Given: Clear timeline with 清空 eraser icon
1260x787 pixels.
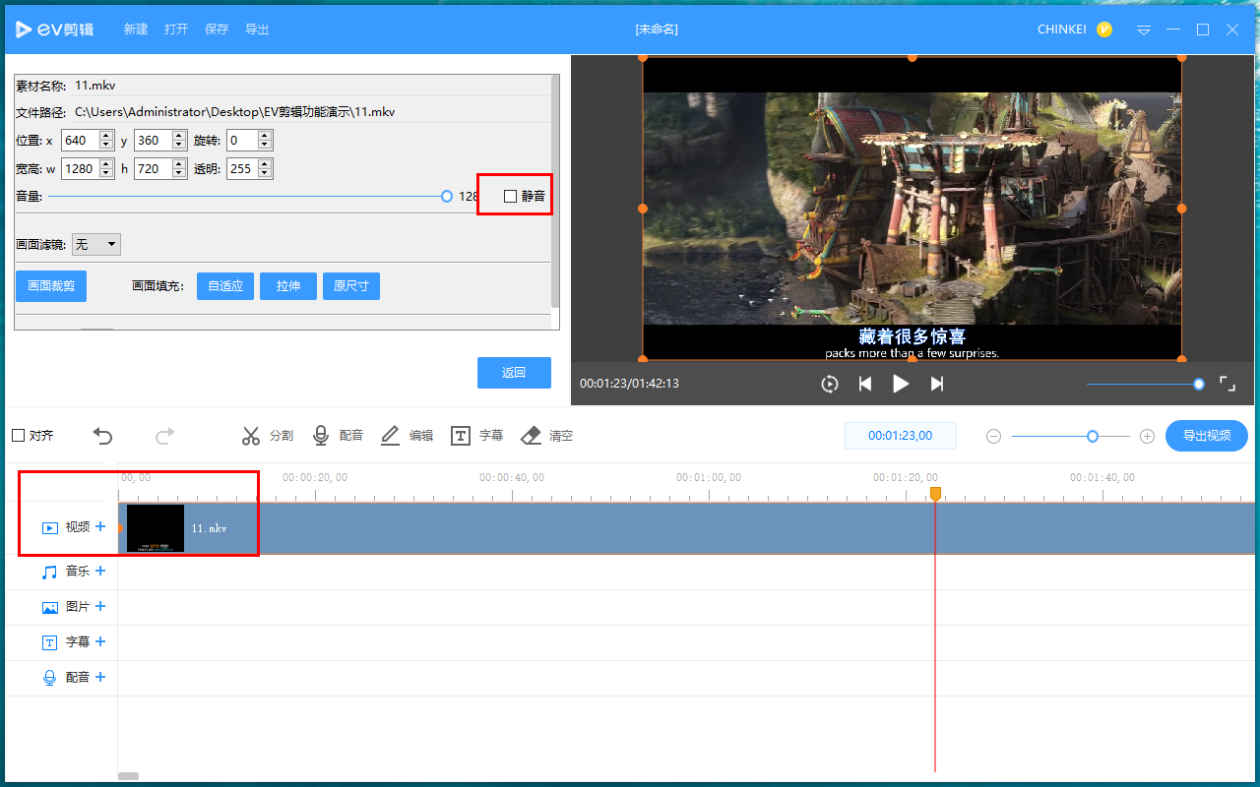Looking at the screenshot, I should point(531,436).
